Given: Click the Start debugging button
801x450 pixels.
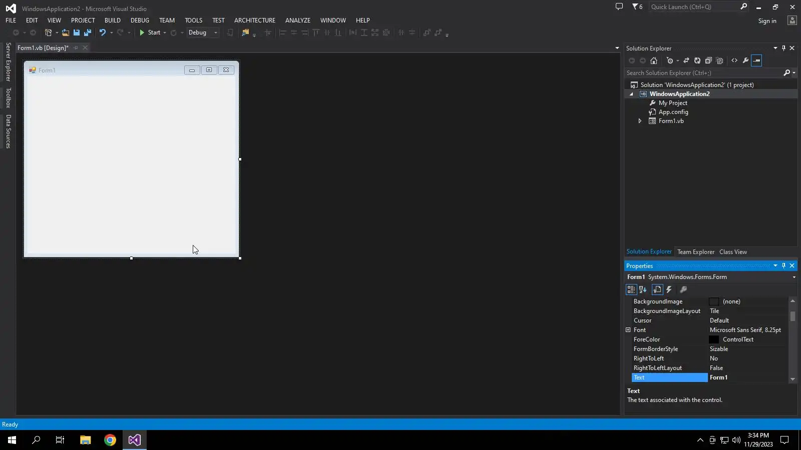Looking at the screenshot, I should (x=150, y=32).
